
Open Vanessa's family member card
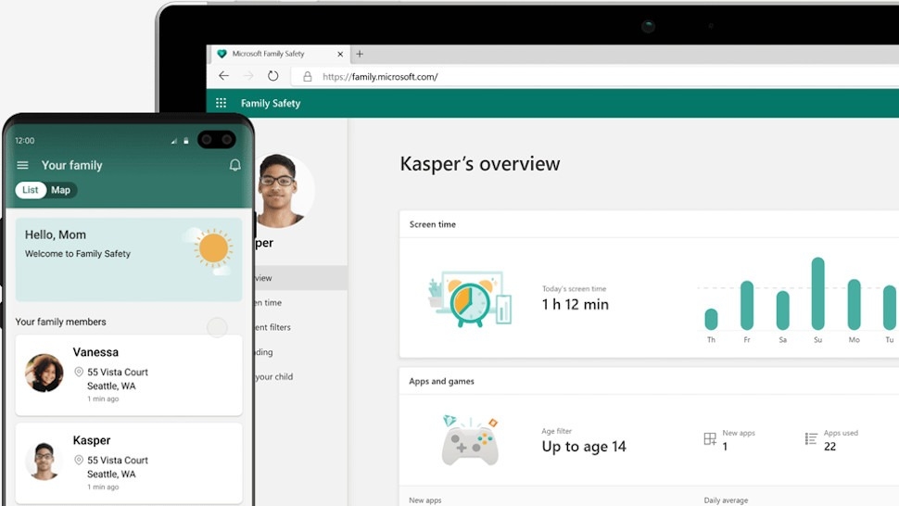coord(129,375)
